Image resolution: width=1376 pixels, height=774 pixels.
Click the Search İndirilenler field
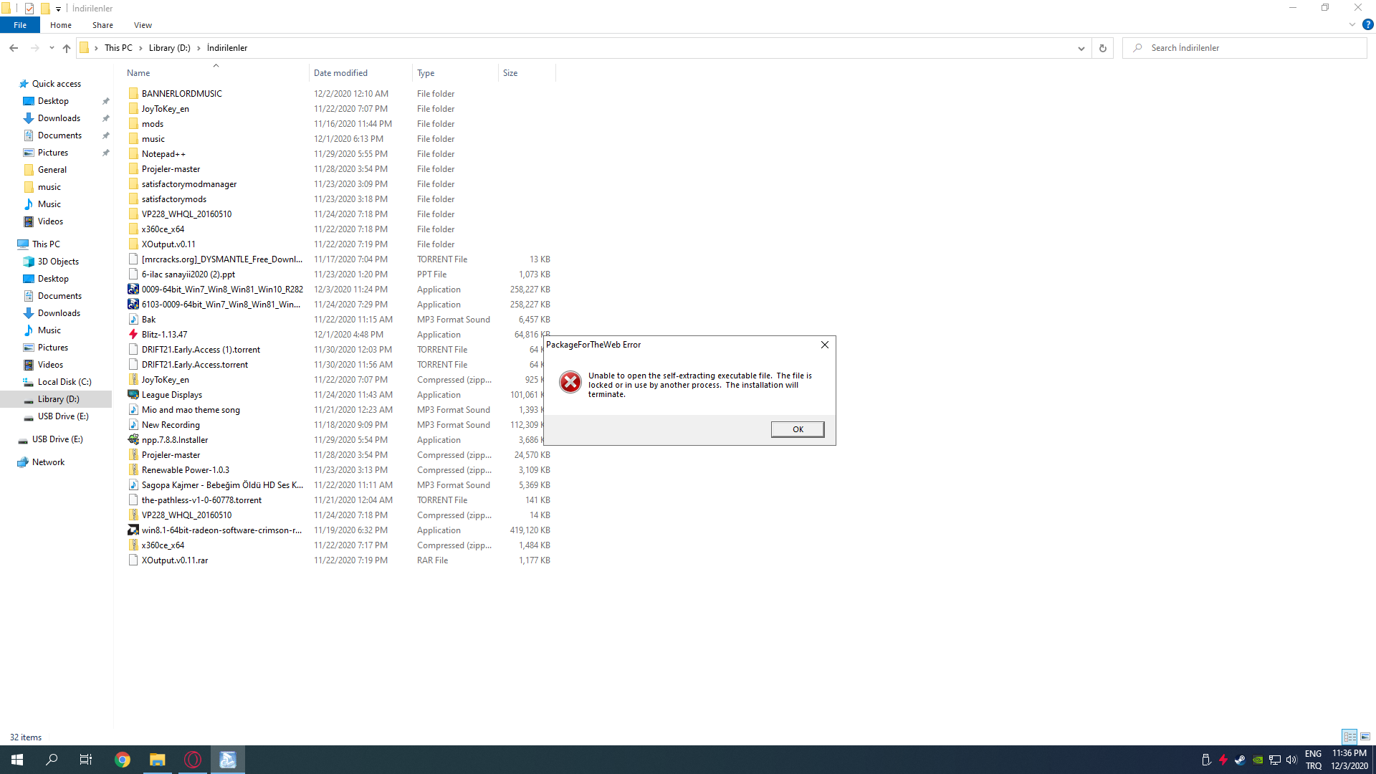pyautogui.click(x=1247, y=48)
